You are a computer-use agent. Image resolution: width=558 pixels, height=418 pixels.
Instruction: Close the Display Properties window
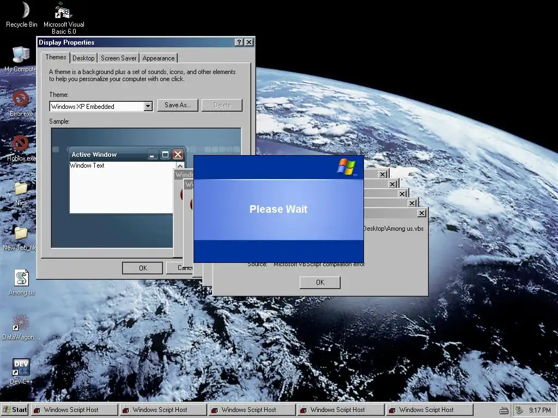[x=249, y=42]
